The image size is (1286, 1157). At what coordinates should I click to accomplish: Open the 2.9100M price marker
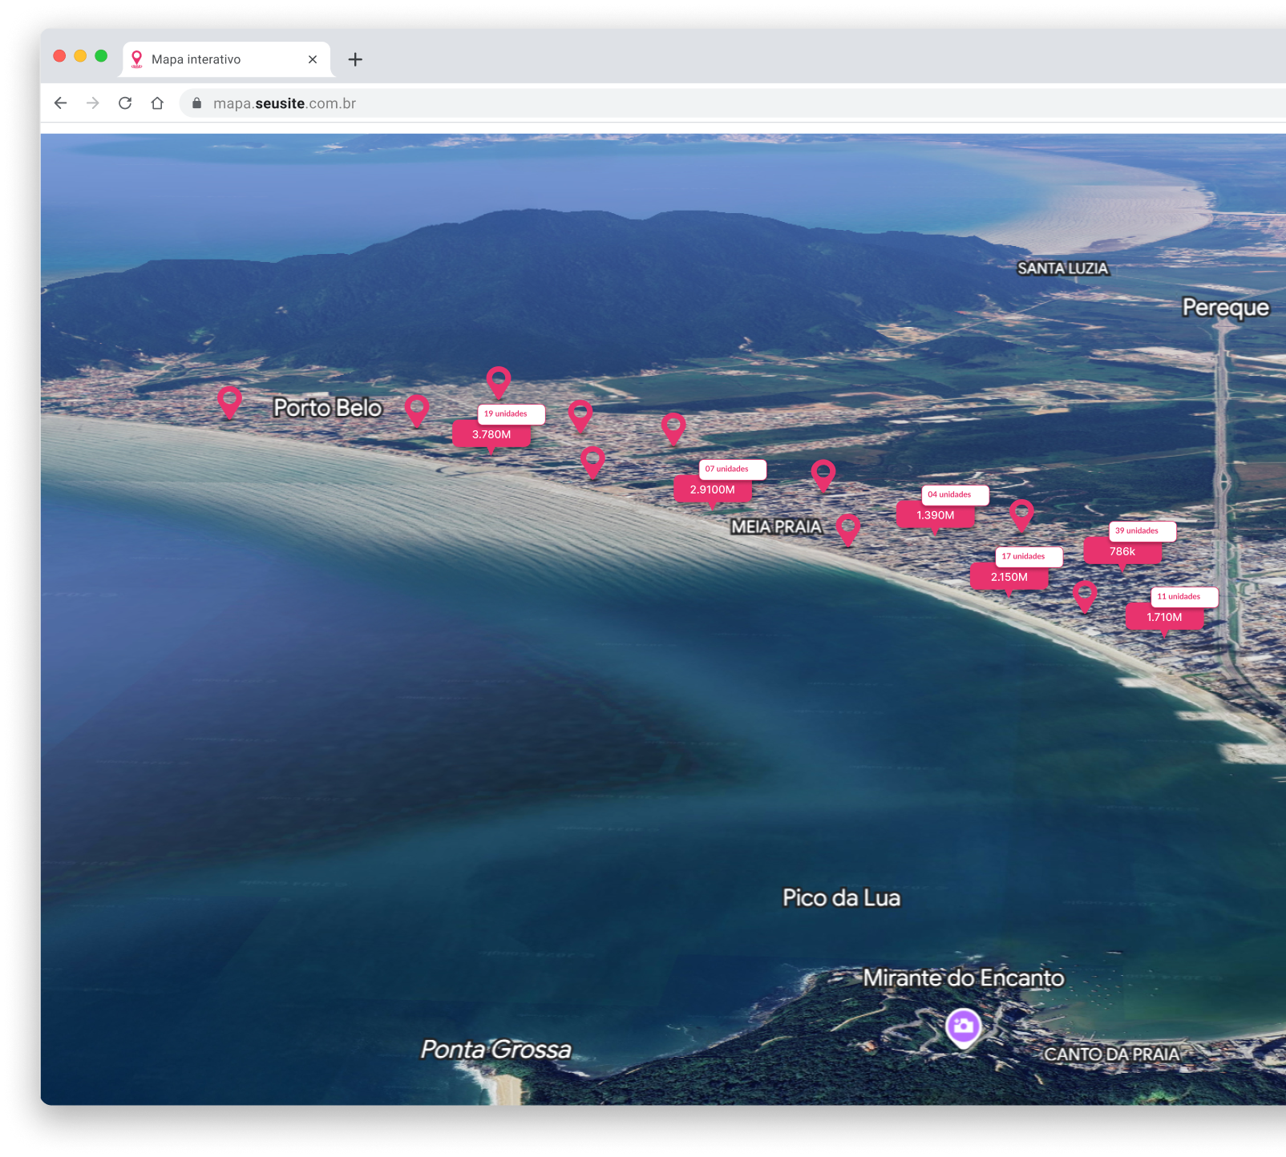pos(712,490)
